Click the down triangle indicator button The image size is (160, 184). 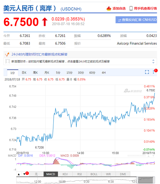24,174
